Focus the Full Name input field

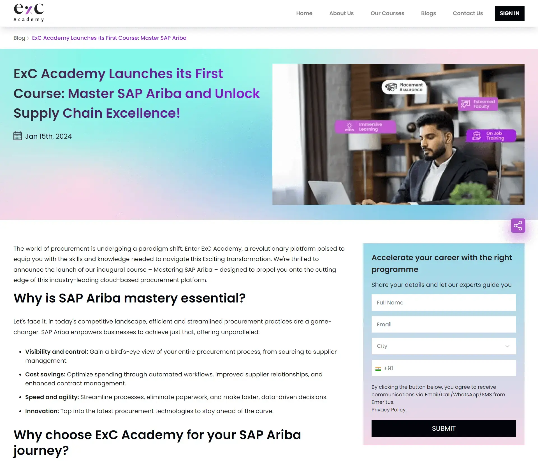(444, 302)
